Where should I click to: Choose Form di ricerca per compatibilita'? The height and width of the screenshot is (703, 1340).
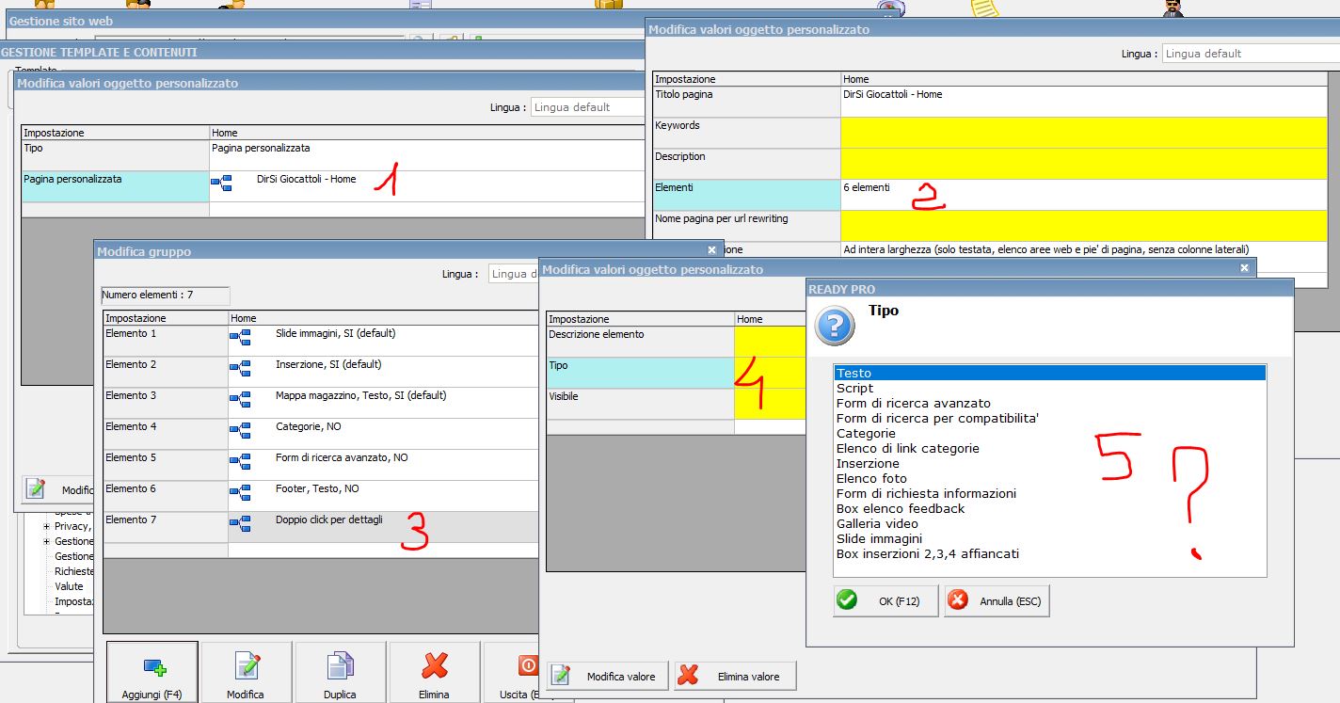point(937,418)
